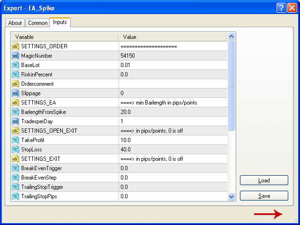Click the icon next to RiskinPercent
Screen dimensions: 300x225
coord(15,75)
